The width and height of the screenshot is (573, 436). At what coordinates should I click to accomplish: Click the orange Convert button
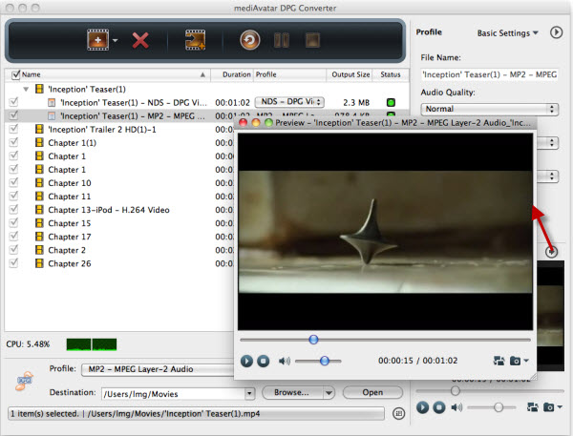pyautogui.click(x=250, y=40)
